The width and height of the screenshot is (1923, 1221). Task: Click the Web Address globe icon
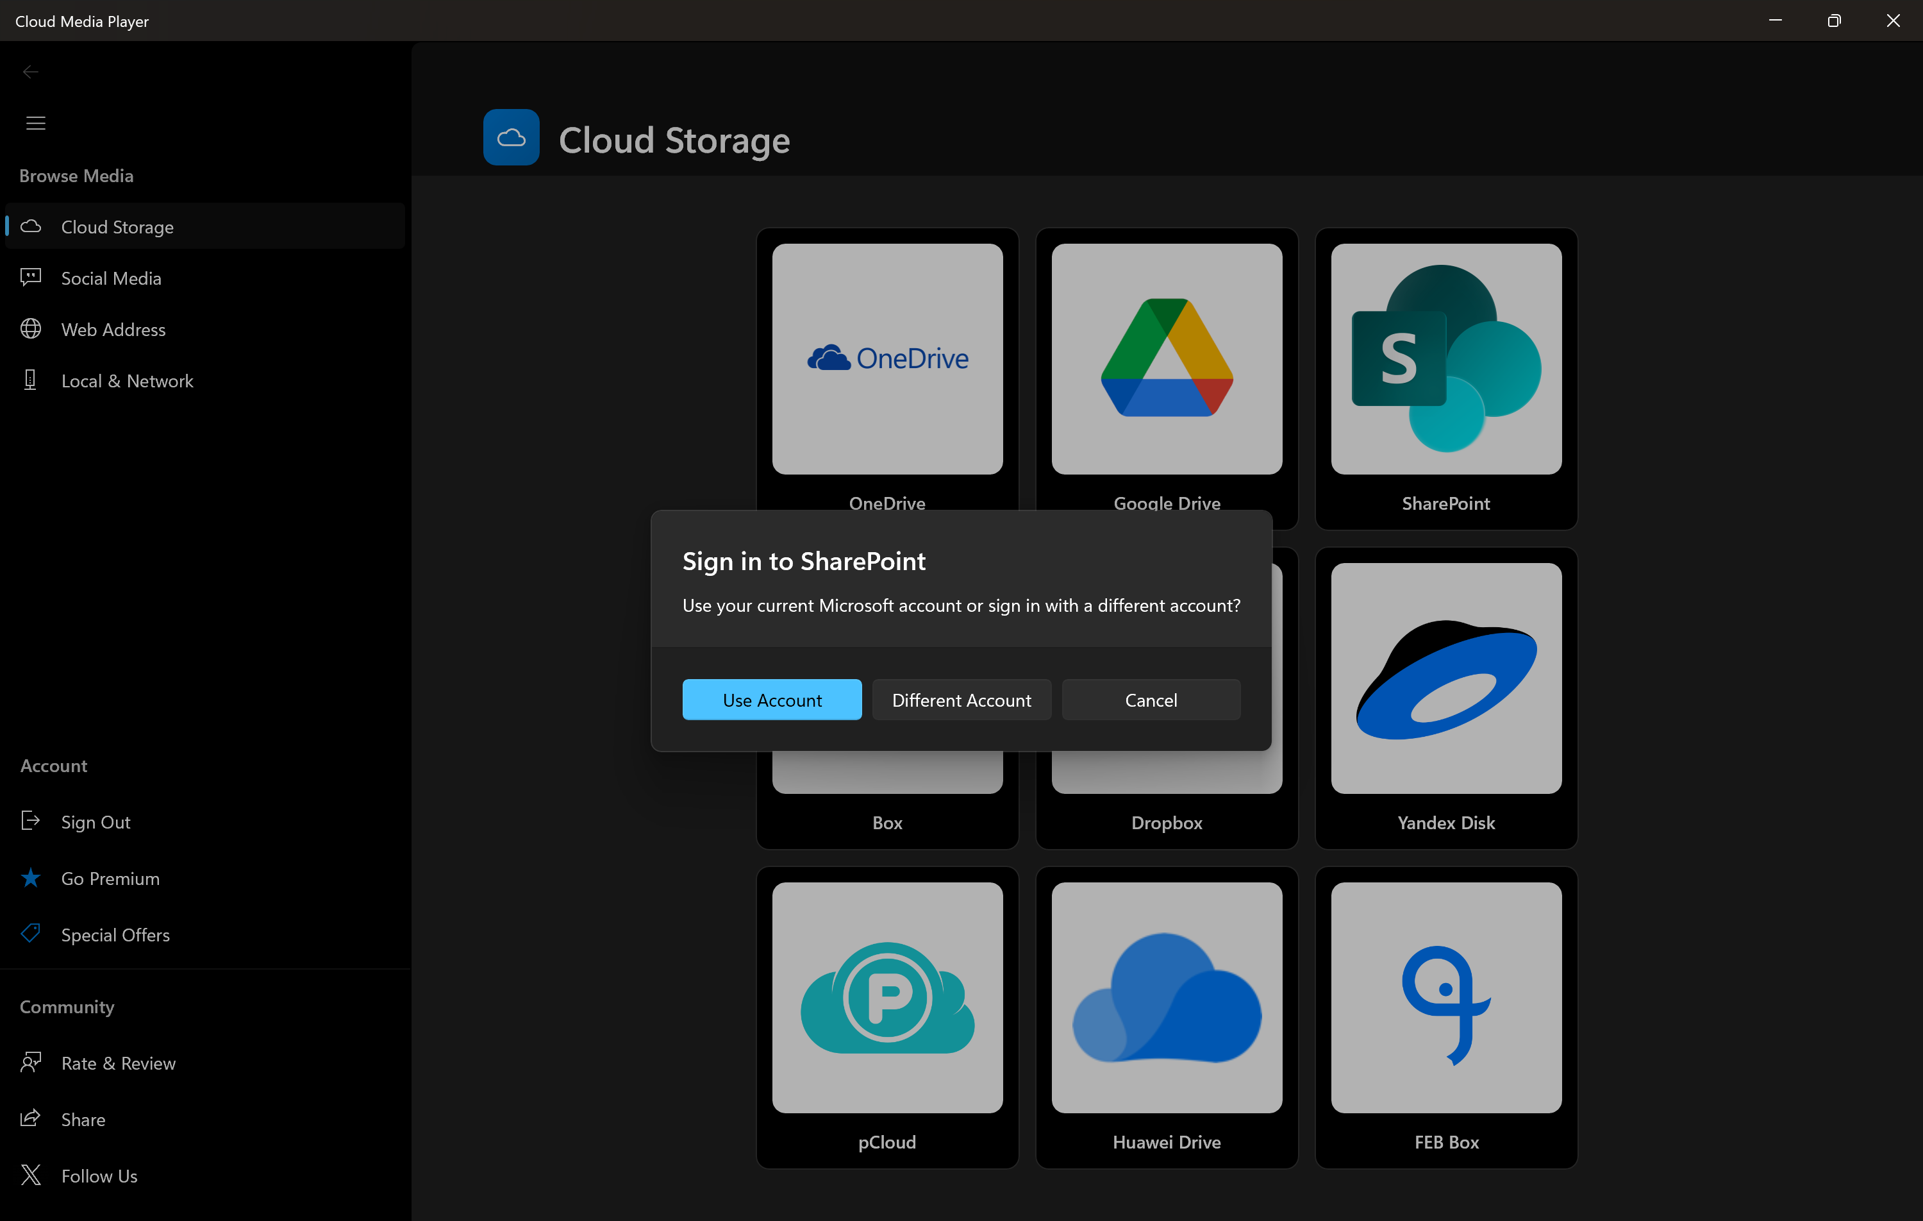30,328
